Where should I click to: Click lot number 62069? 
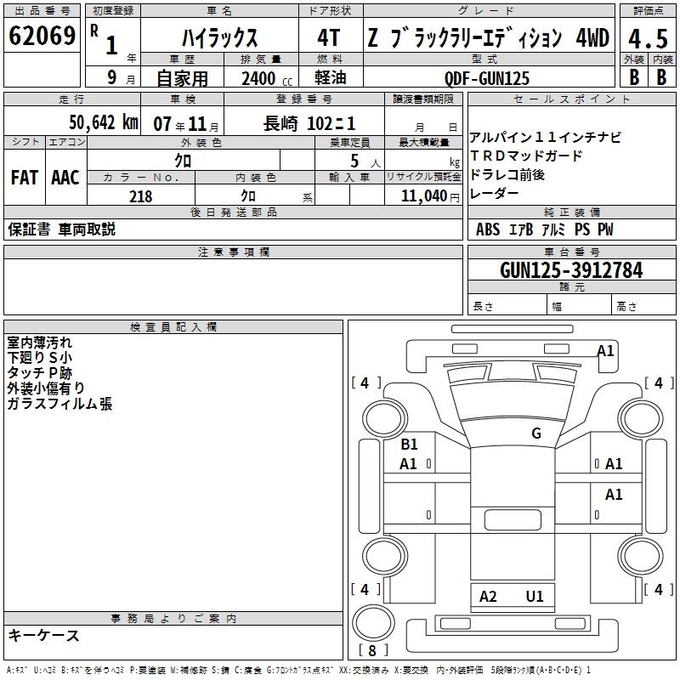click(42, 36)
